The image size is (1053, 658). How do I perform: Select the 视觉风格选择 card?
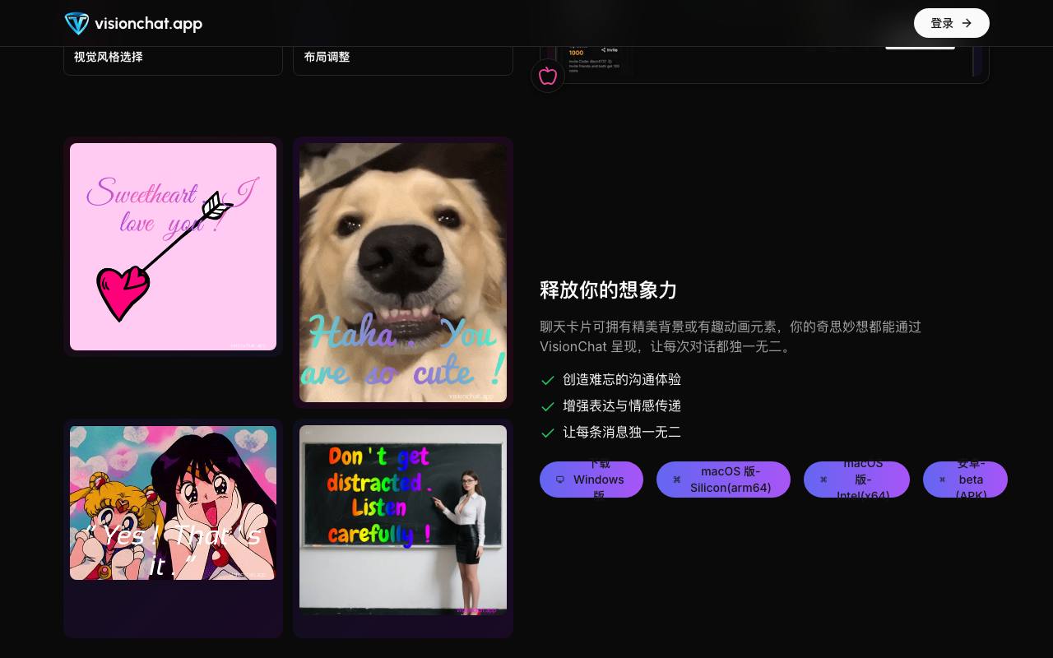tap(173, 61)
